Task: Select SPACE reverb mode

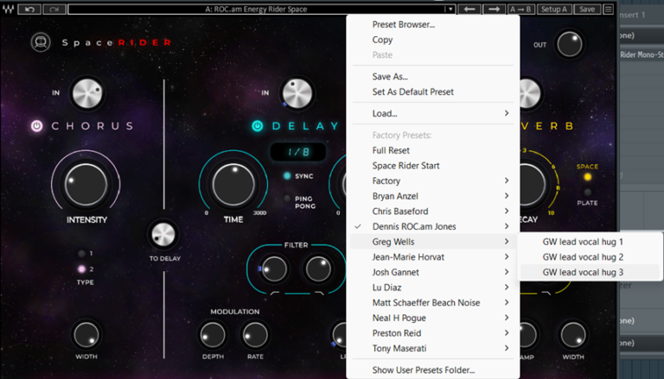Action: [x=587, y=177]
